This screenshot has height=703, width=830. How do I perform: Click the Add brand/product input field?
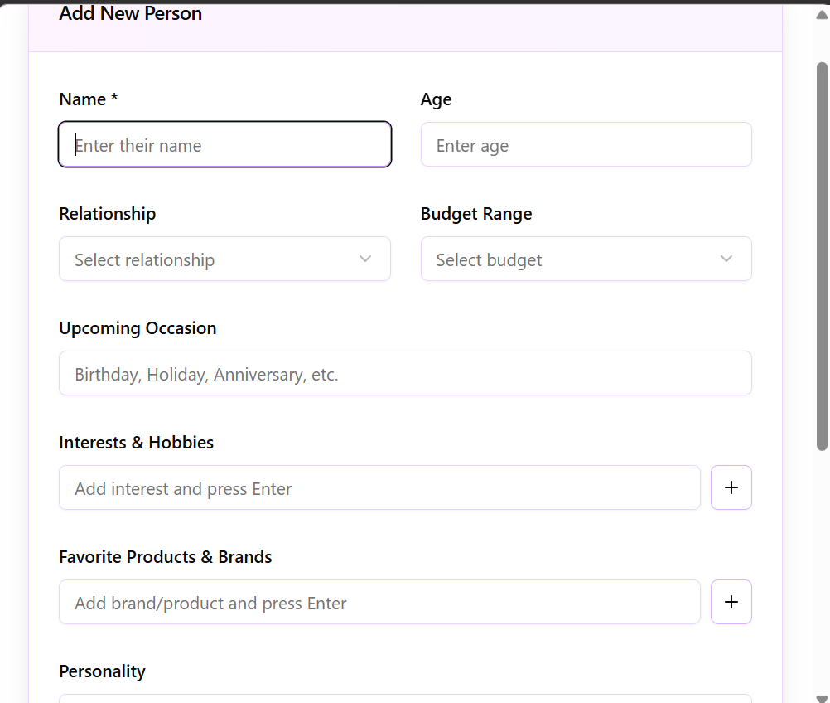(379, 603)
